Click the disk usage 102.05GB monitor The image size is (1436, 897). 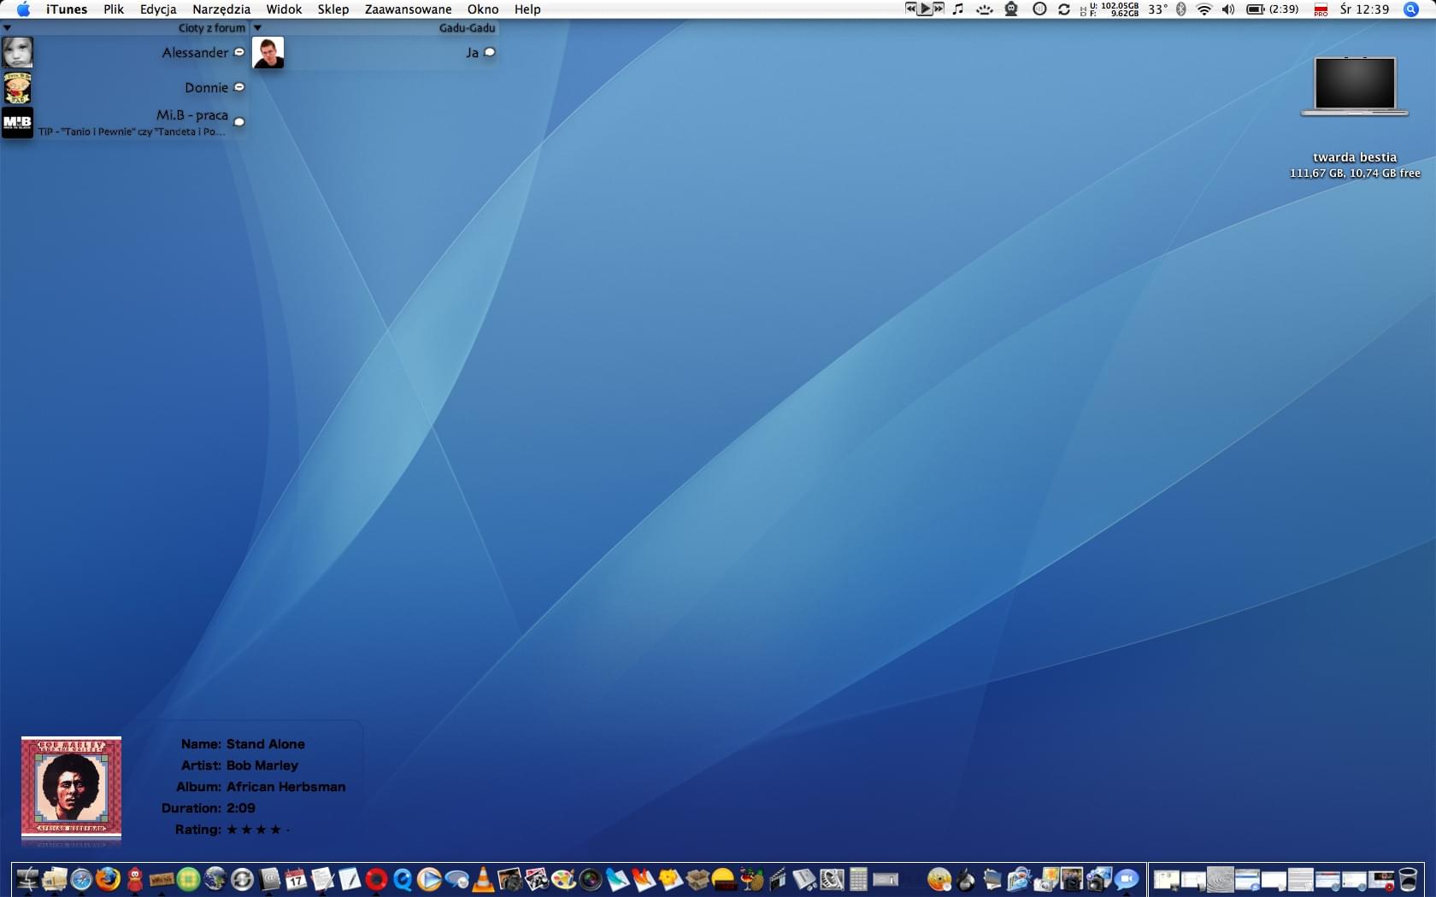point(1110,9)
